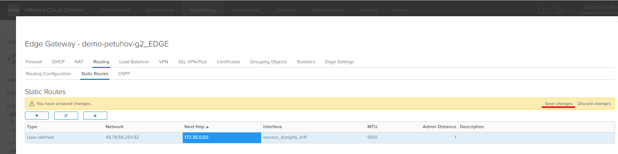The width and height of the screenshot is (618, 154).
Task: Switch to the DHCP tab
Action: click(58, 62)
